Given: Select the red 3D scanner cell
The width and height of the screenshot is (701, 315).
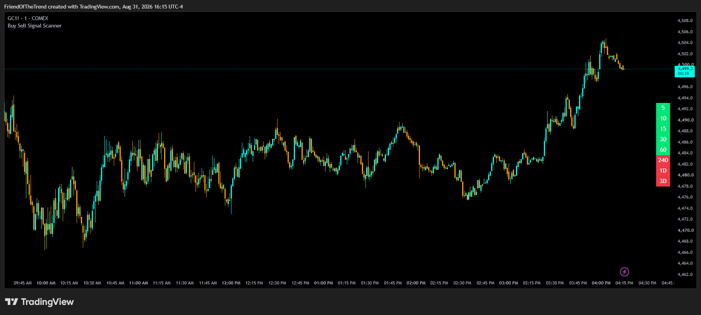Looking at the screenshot, I should [663, 181].
